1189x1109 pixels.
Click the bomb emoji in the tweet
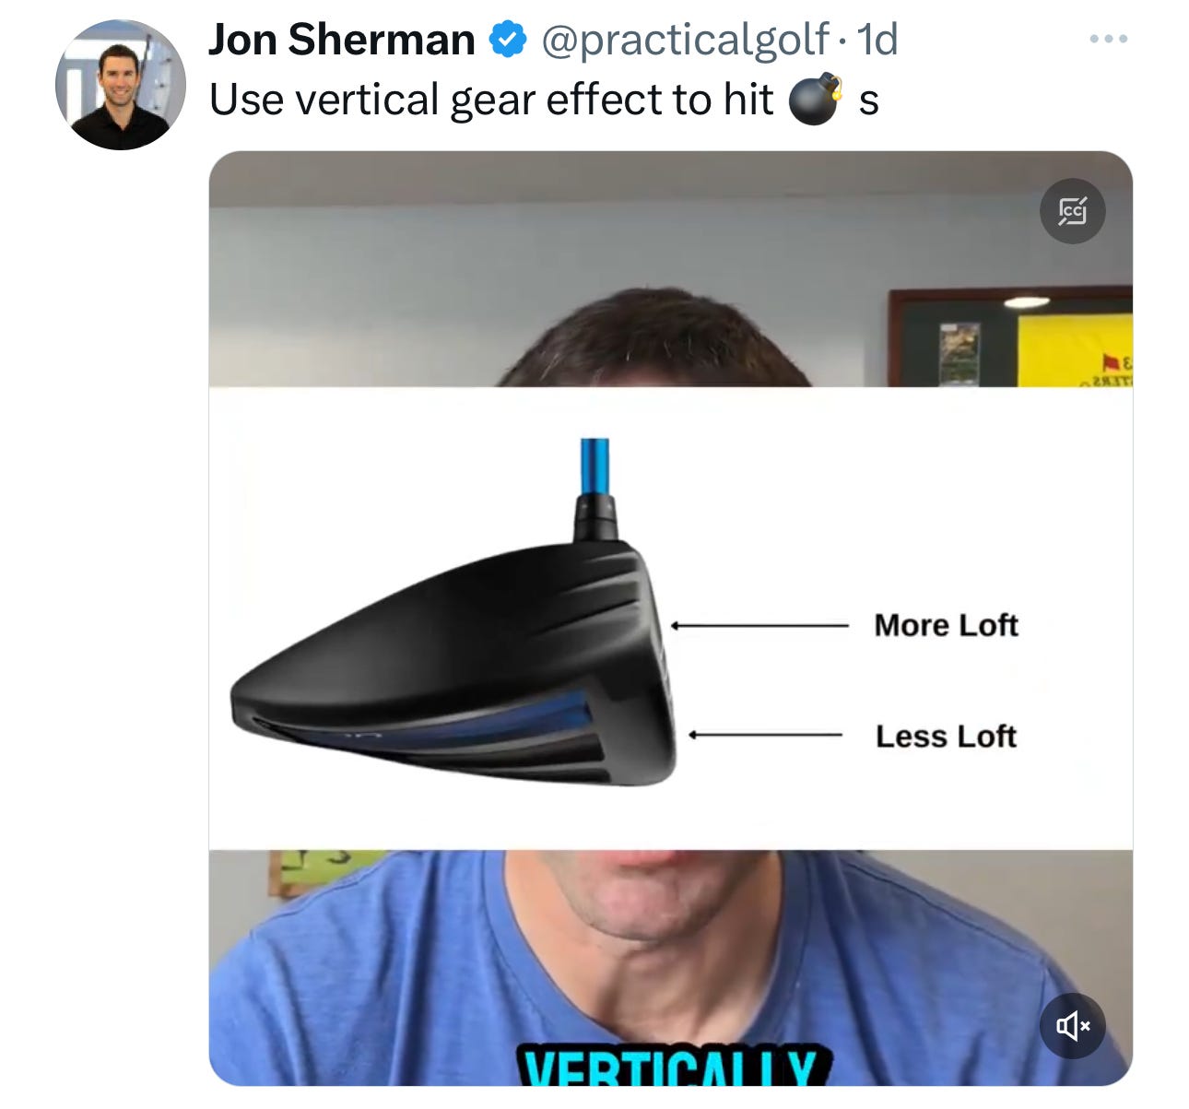816,99
